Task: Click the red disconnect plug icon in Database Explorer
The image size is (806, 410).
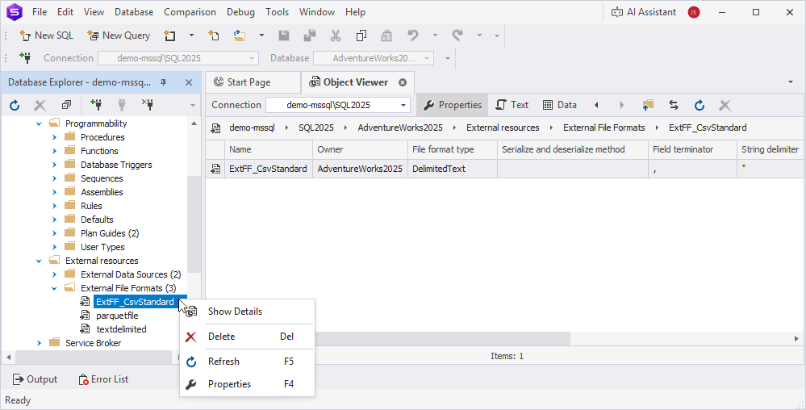Action: (x=148, y=106)
